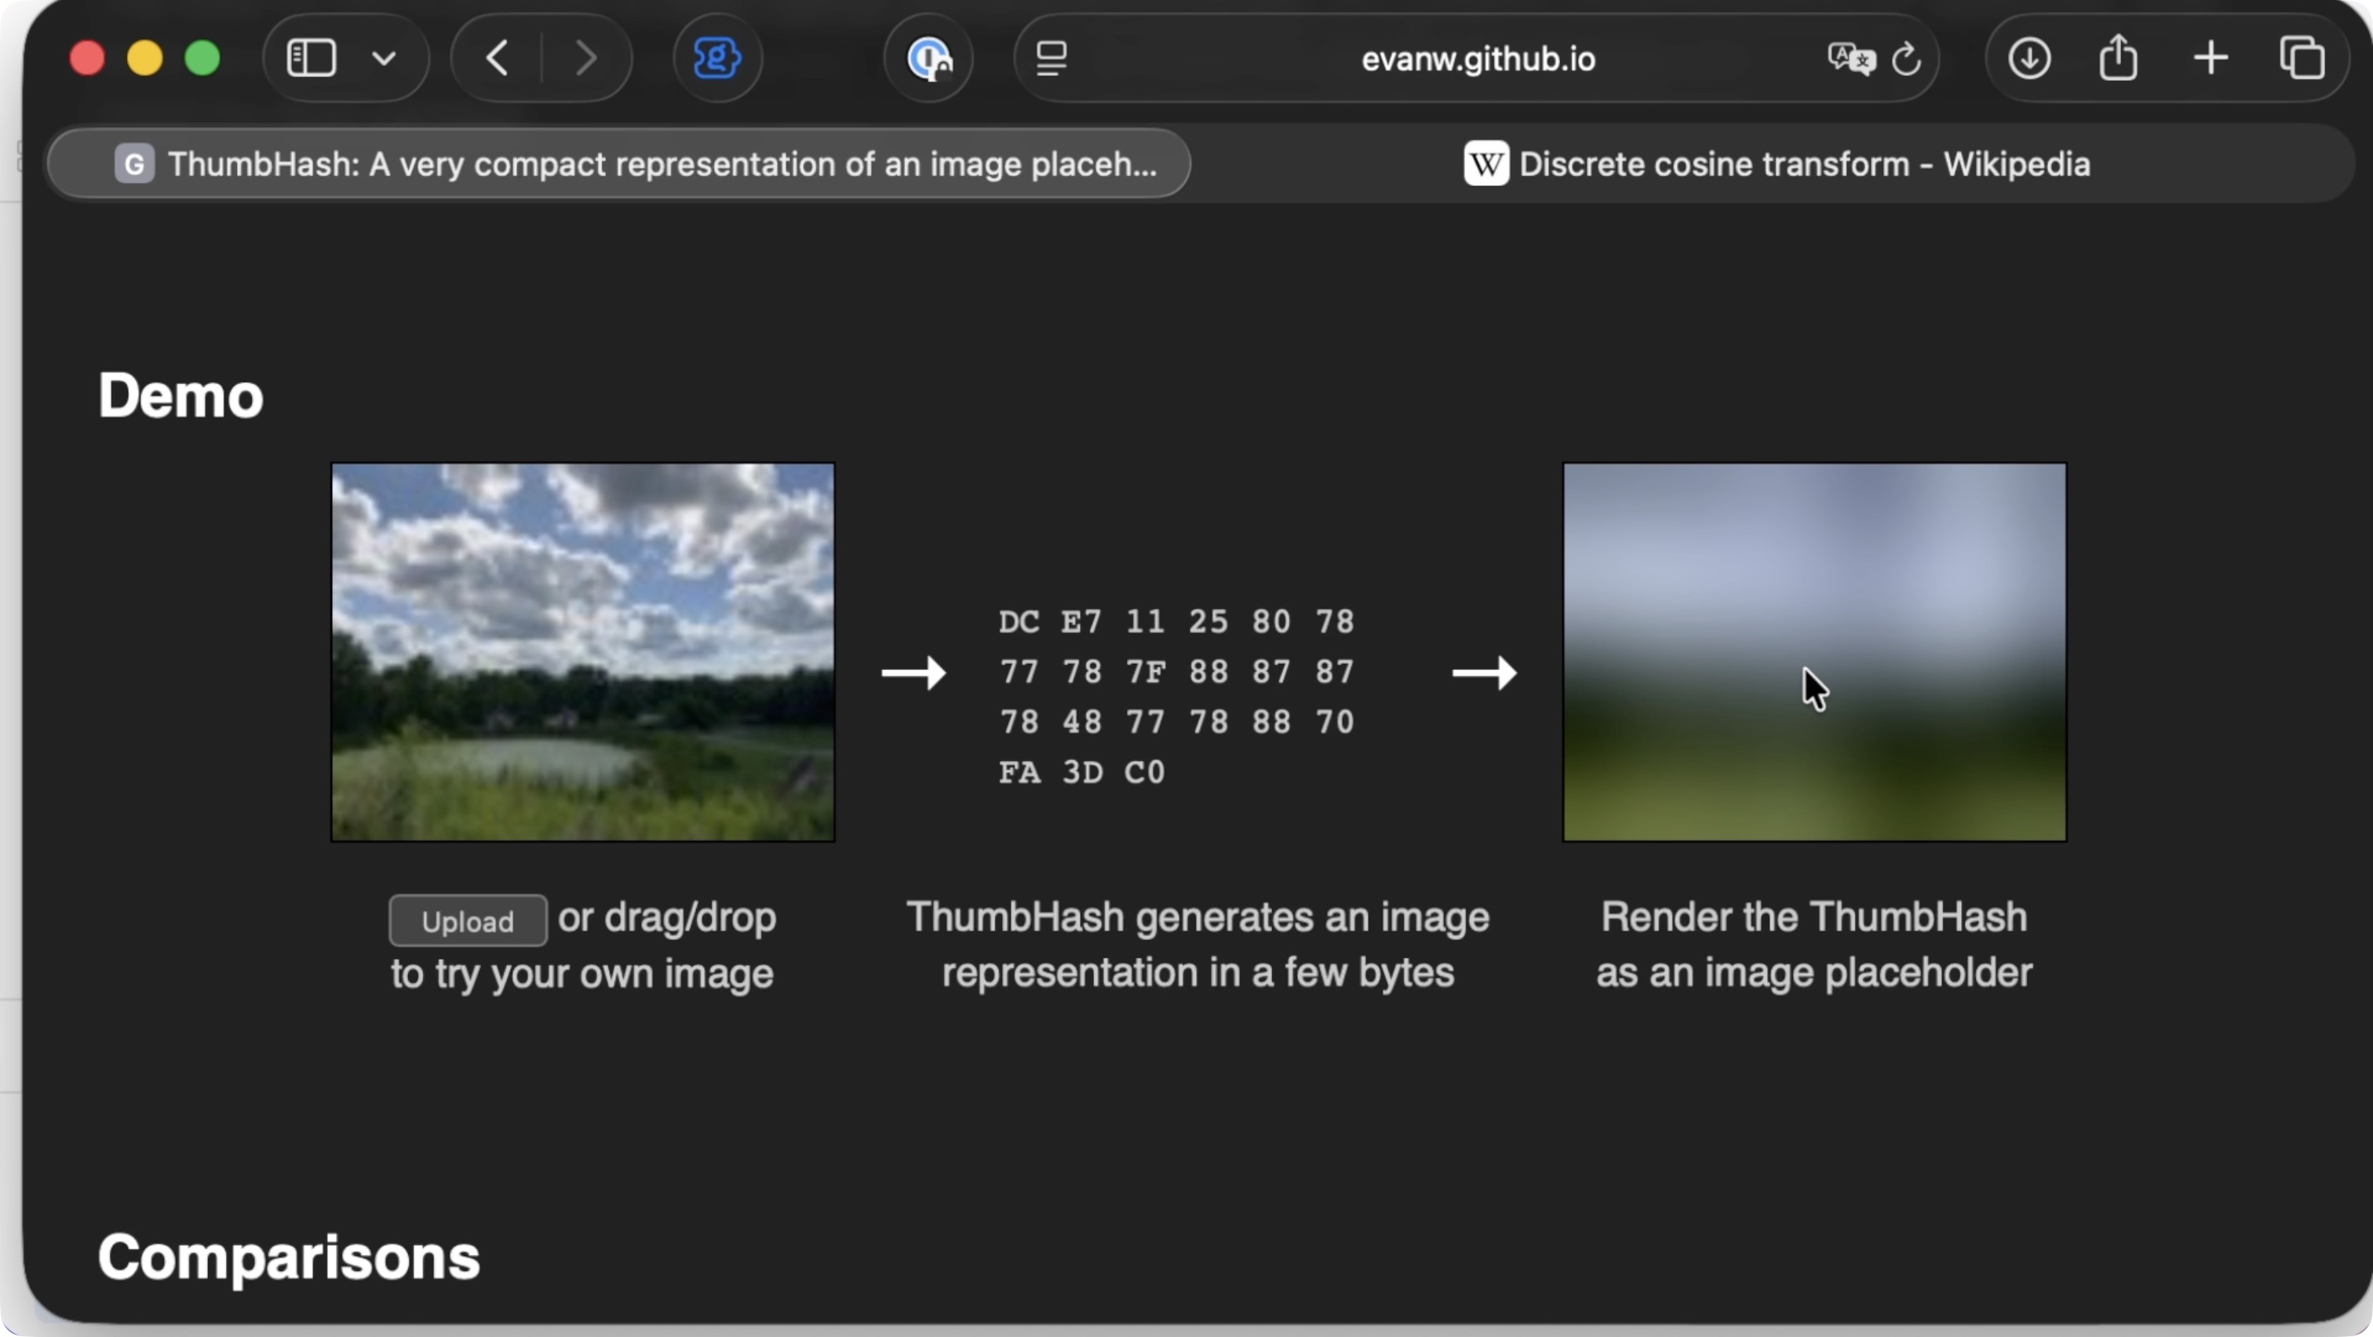Click the blurred ThumbHash placeholder image
2373x1337 pixels.
point(1813,652)
